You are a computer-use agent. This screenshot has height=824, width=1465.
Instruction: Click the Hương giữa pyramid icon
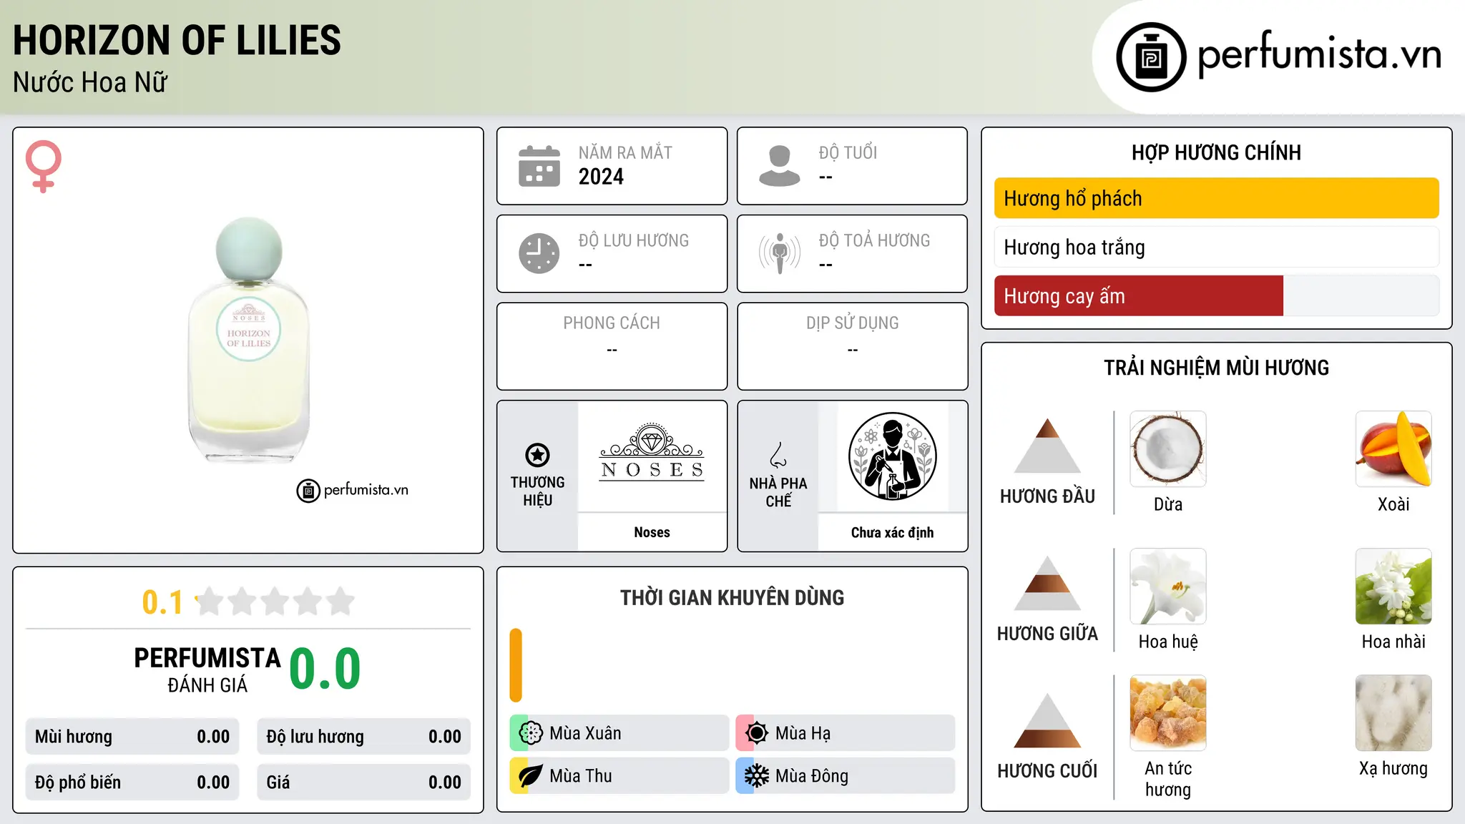[x=1047, y=583]
